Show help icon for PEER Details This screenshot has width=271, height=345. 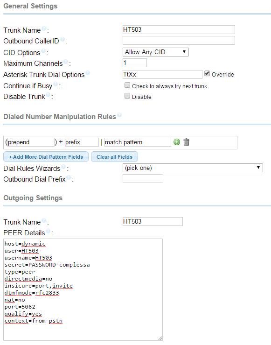pyautogui.click(x=48, y=231)
